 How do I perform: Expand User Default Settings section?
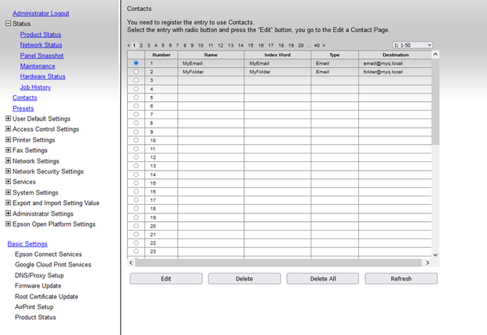point(8,118)
